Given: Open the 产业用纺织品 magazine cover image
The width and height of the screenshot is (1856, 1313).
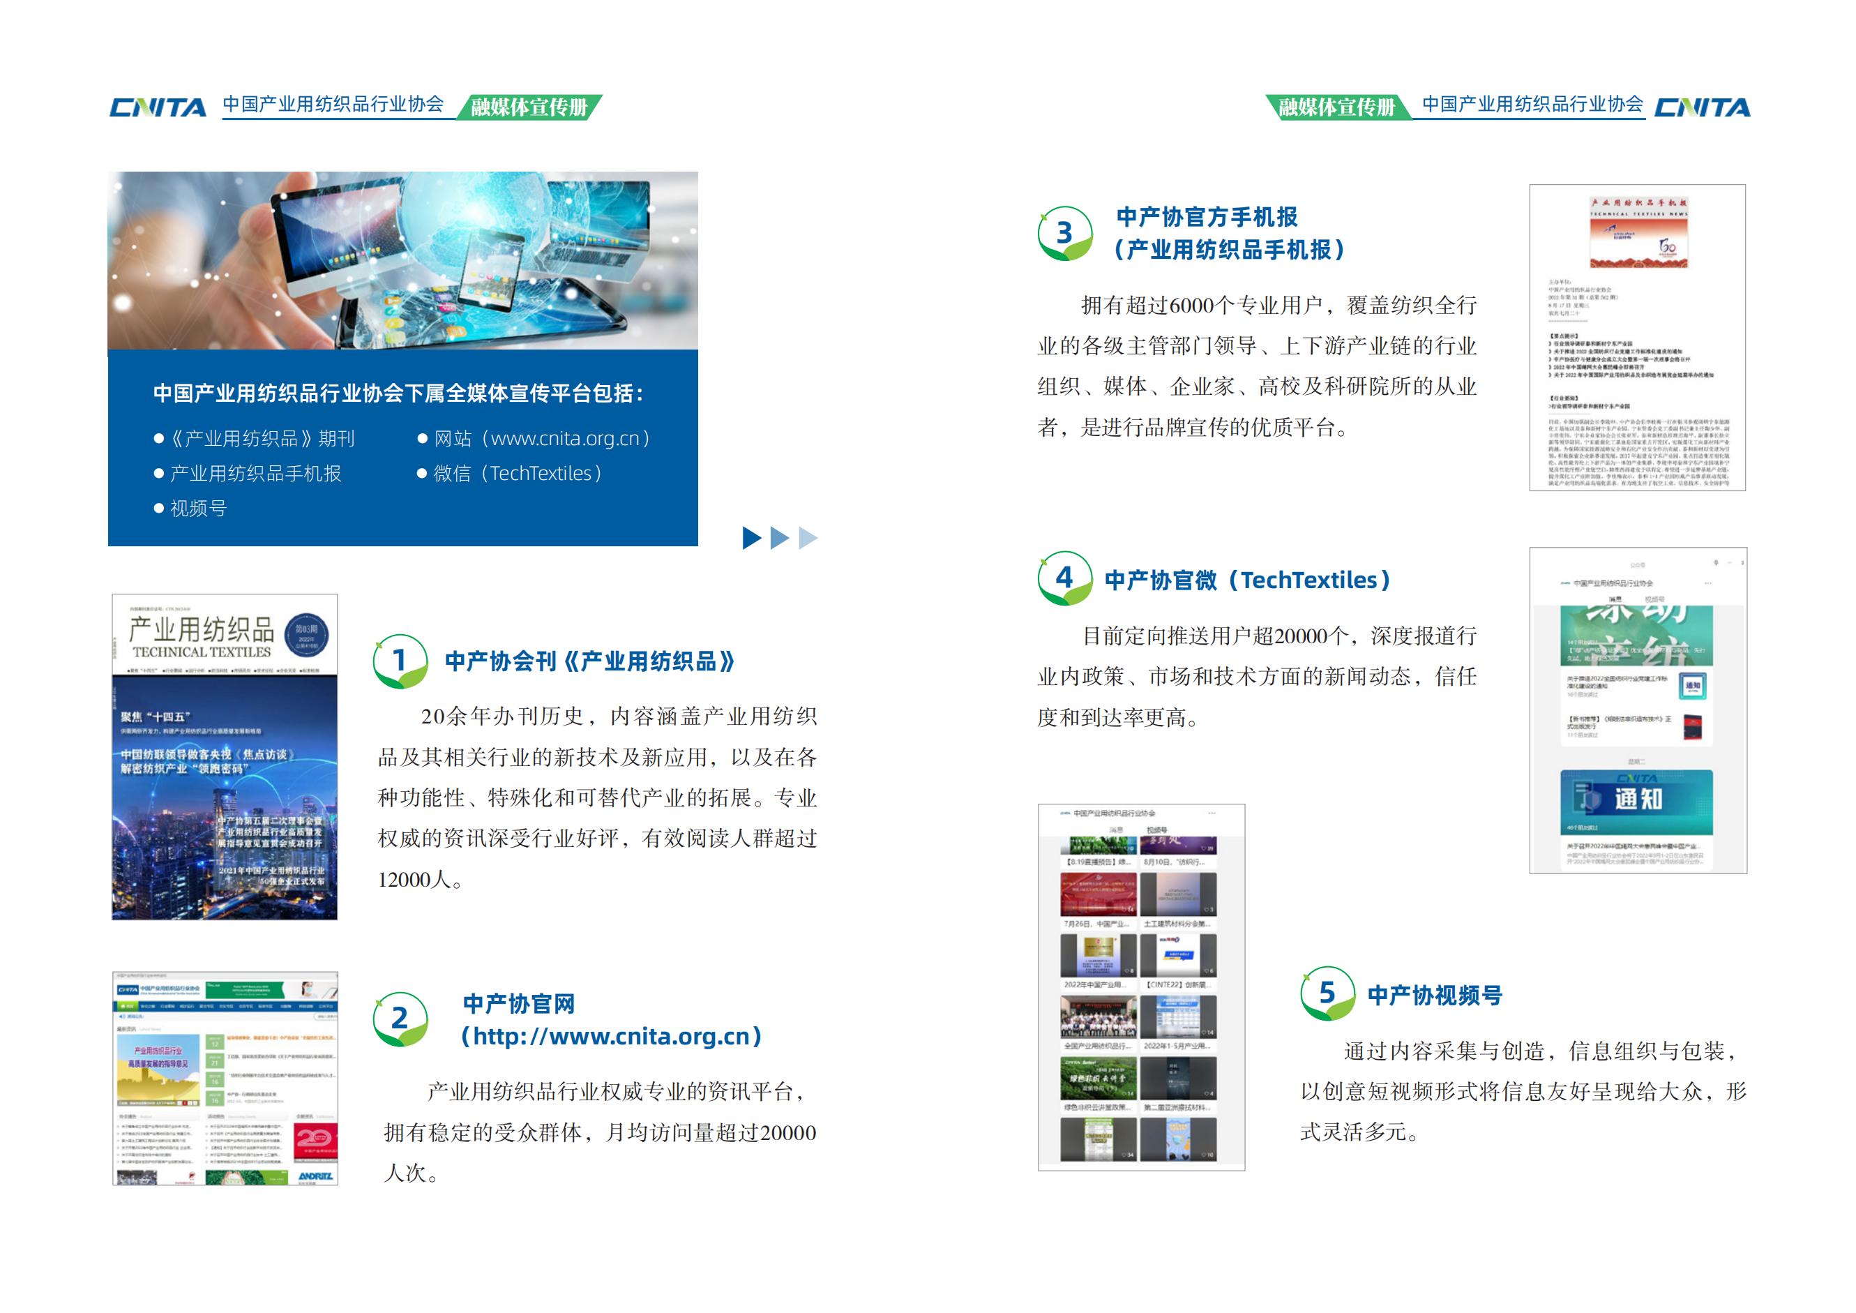Looking at the screenshot, I should click(225, 757).
